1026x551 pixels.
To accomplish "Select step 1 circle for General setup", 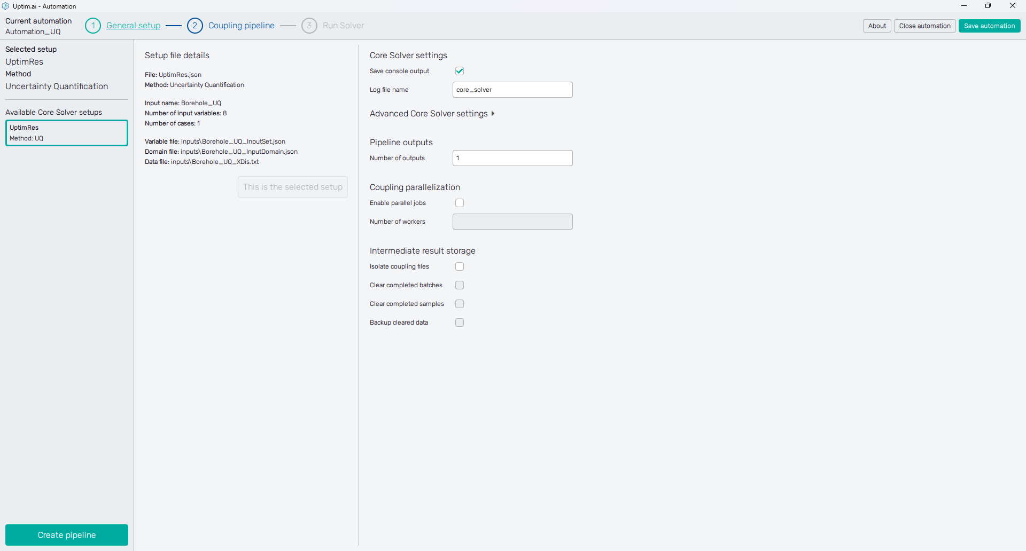I will [x=93, y=26].
